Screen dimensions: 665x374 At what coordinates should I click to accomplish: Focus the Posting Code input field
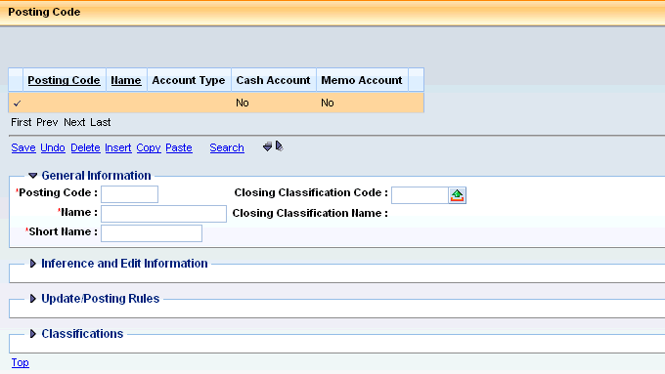pyautogui.click(x=129, y=194)
